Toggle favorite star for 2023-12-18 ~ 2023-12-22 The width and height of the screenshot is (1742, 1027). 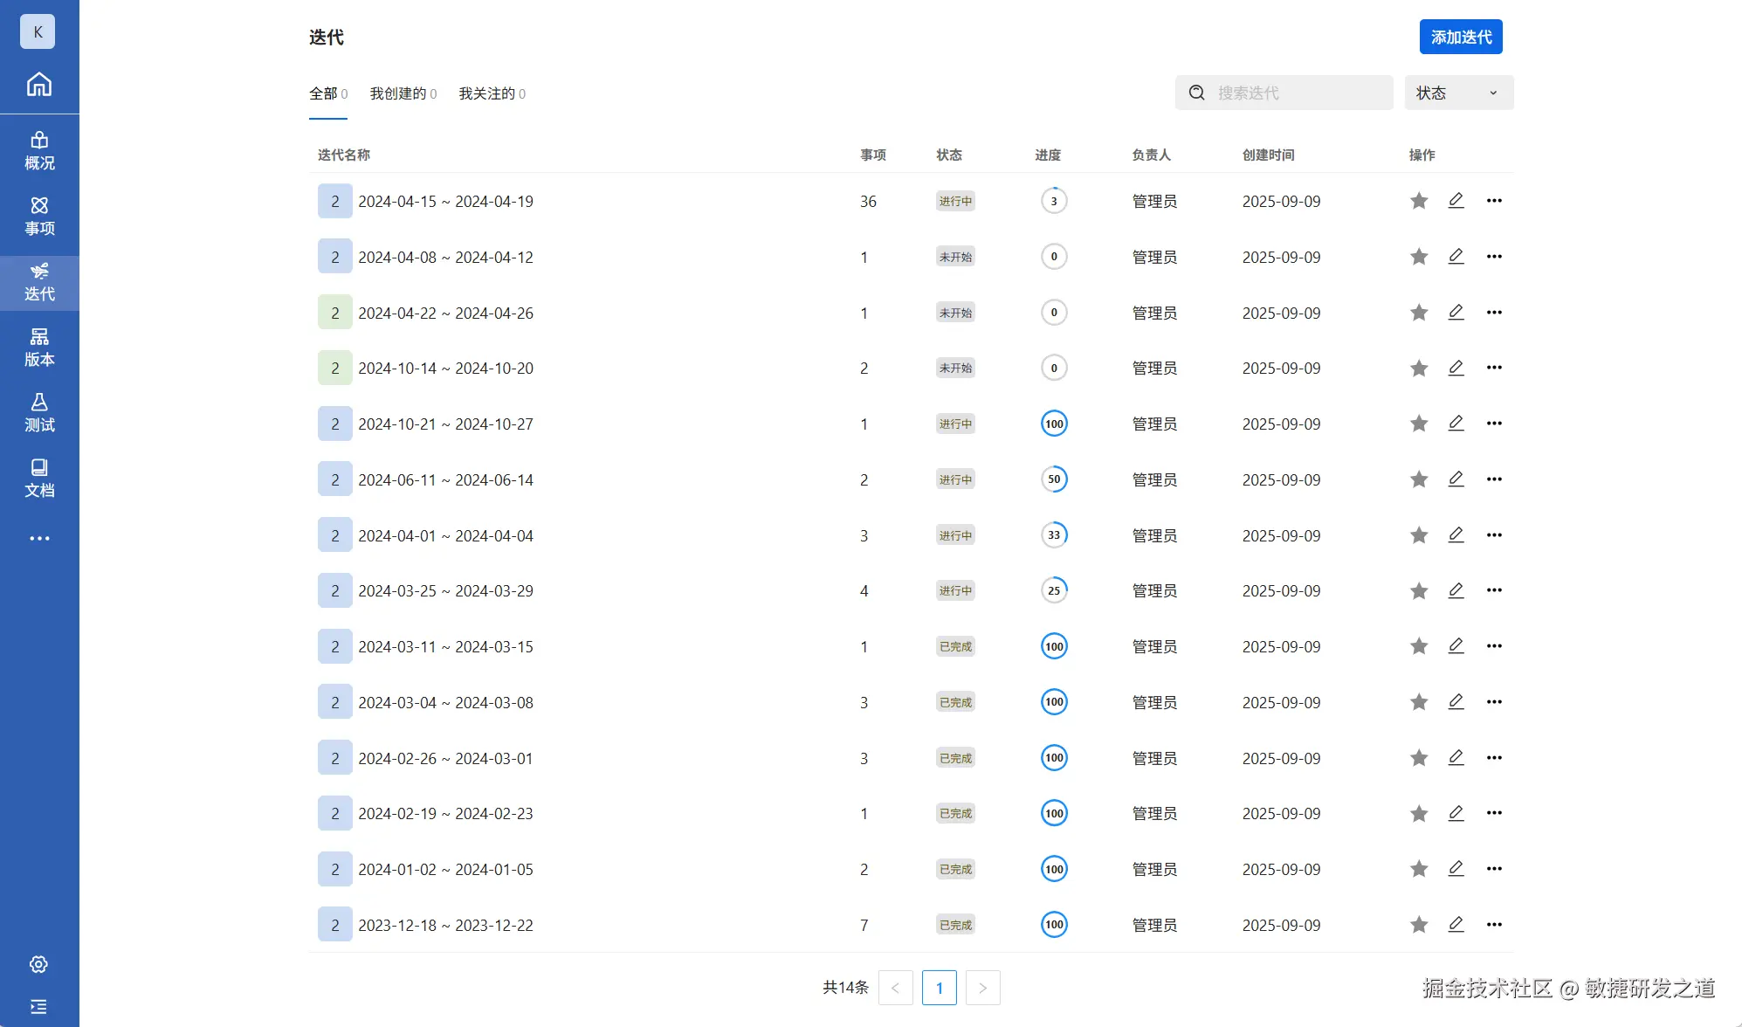pyautogui.click(x=1419, y=925)
